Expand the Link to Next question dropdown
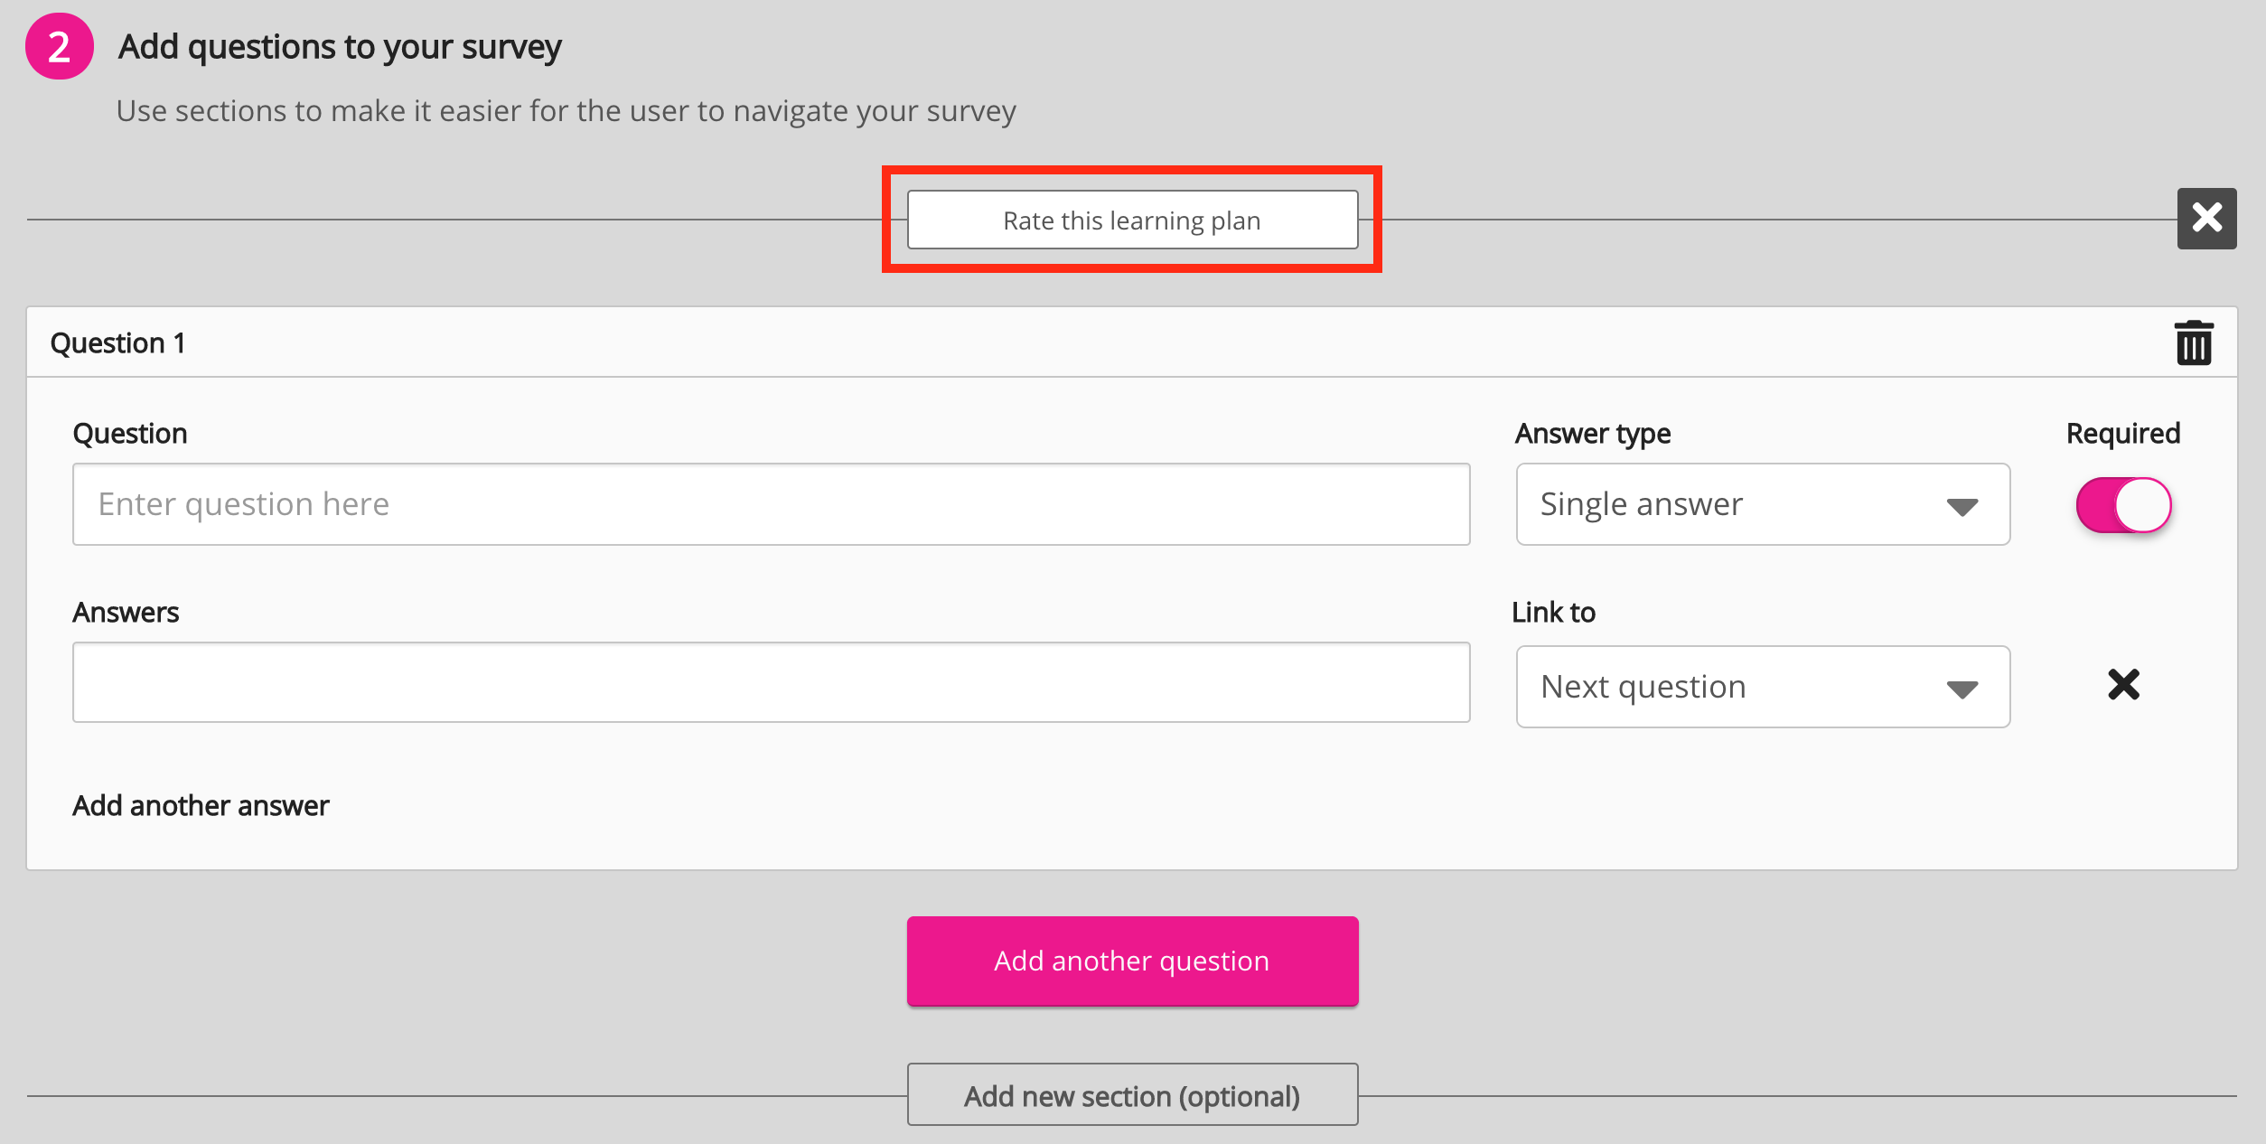2266x1144 pixels. point(1762,687)
